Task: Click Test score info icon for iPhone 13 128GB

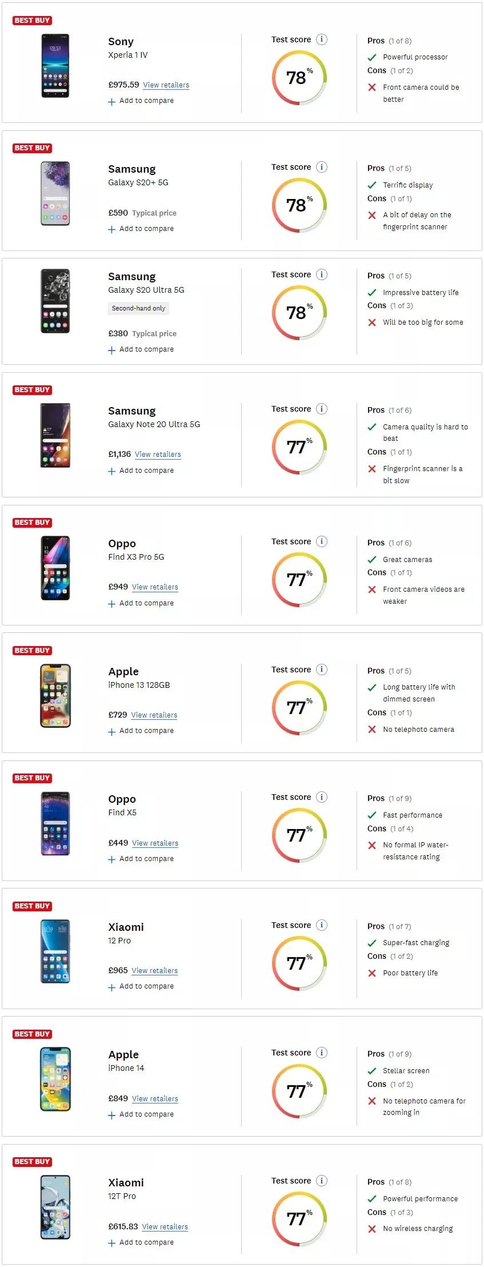Action: coord(322,670)
